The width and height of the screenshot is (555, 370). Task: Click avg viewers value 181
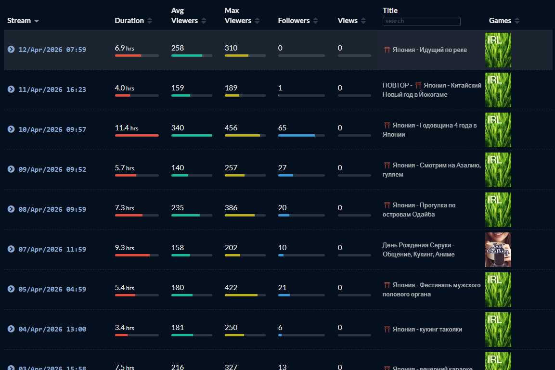[x=178, y=328]
